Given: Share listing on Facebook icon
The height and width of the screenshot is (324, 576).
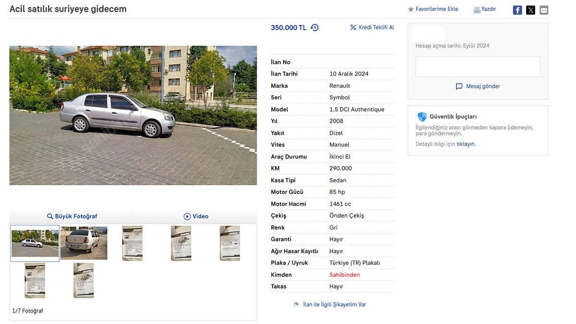Looking at the screenshot, I should coord(517,10).
